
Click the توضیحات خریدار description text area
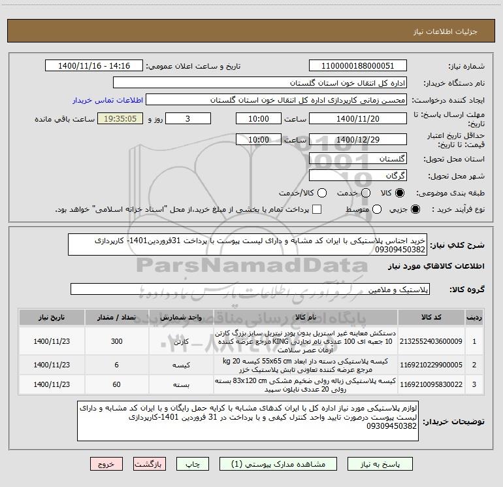point(248,421)
